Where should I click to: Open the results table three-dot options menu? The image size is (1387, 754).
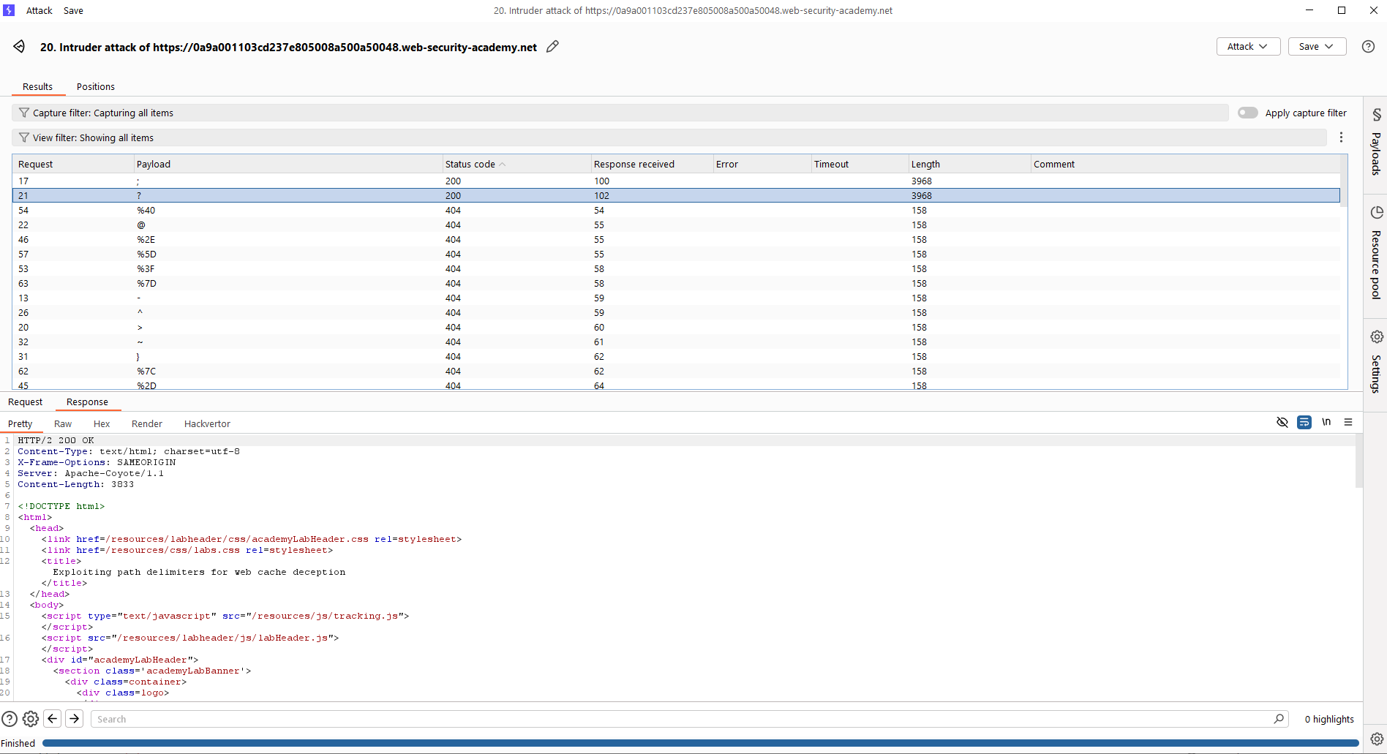(1341, 137)
